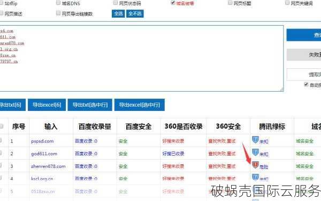Click 百度收录:0 in the god611.com row
Viewport: 321px width, 201px height.
(86, 154)
